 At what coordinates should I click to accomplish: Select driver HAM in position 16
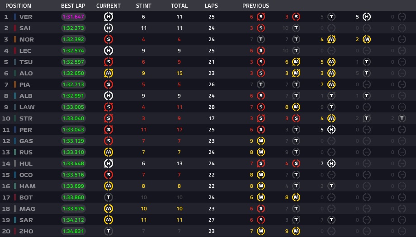[x=27, y=186]
